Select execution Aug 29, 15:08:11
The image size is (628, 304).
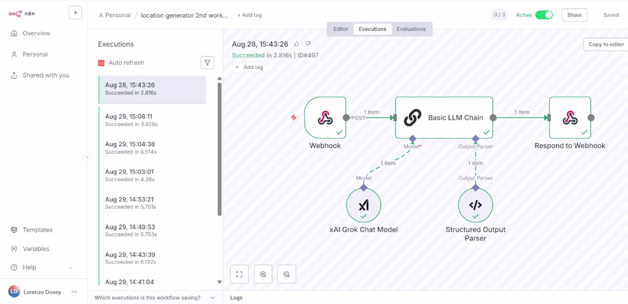tap(152, 121)
